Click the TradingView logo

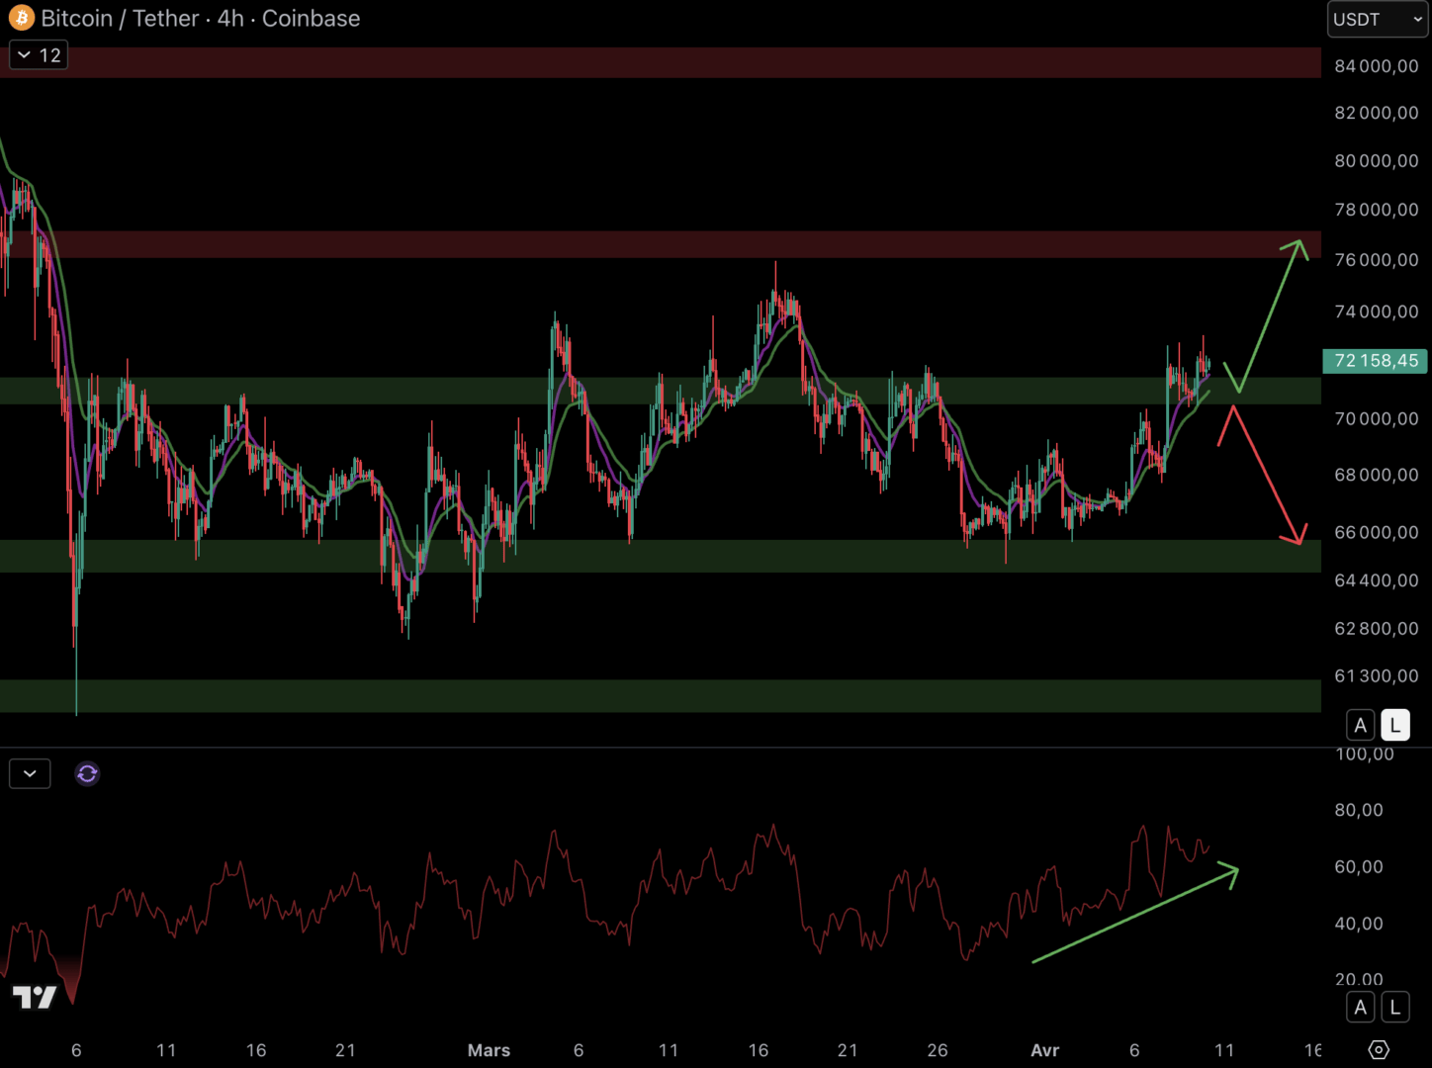tap(35, 997)
